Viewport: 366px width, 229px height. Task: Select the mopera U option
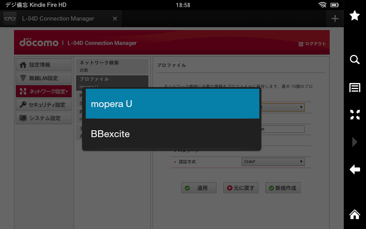point(172,104)
